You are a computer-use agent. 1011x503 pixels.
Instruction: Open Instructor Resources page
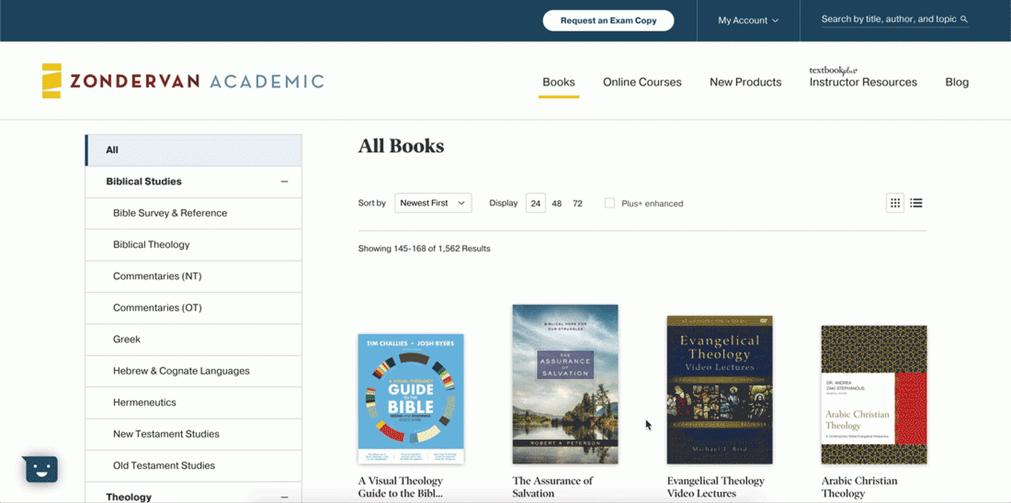(x=863, y=82)
